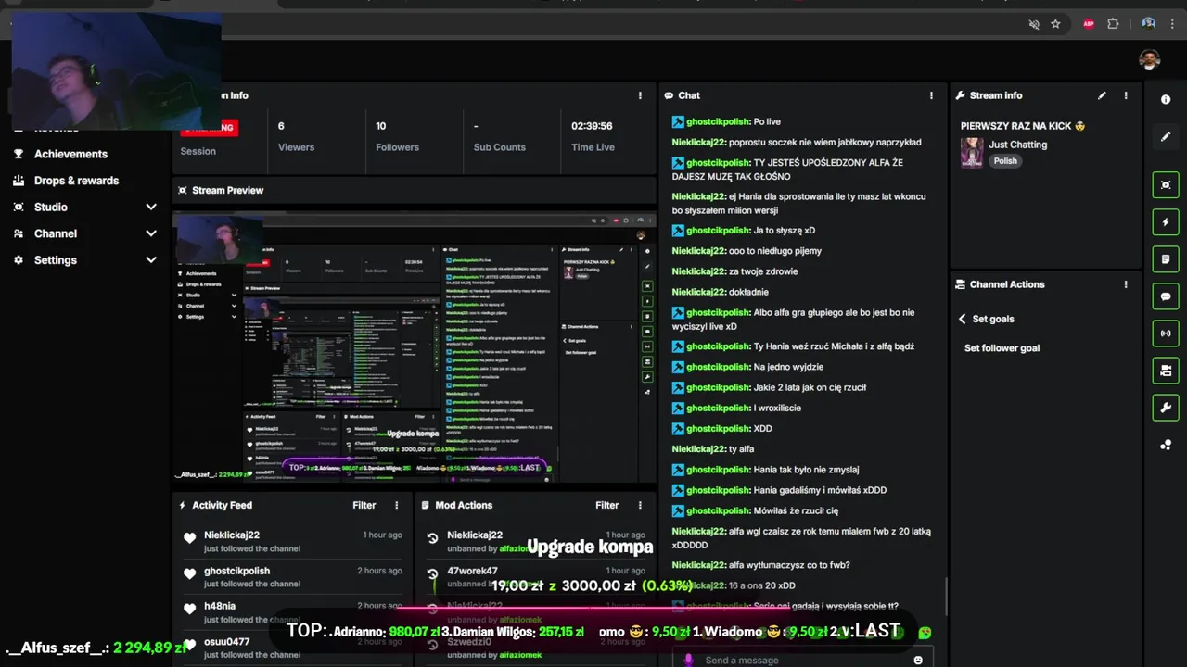Click the document icon in Mod Actions header

426,505
